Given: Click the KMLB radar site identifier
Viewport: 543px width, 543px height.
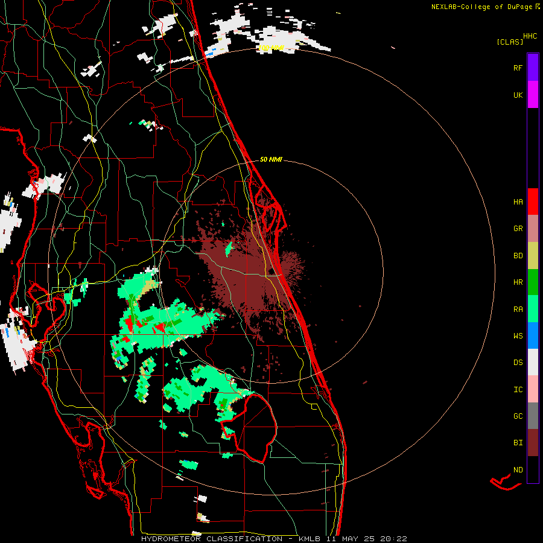Looking at the screenshot, I should click(x=310, y=539).
